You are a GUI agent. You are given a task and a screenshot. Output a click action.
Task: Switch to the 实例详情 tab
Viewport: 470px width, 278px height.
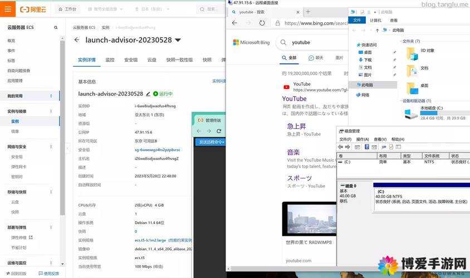click(87, 60)
